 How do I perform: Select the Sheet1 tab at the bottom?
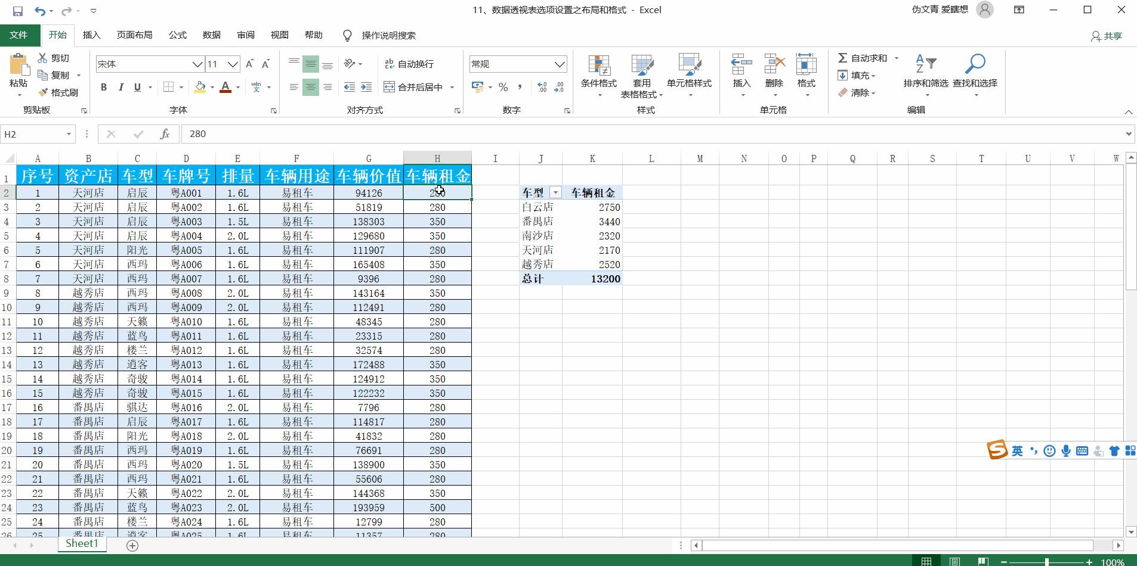tap(81, 543)
